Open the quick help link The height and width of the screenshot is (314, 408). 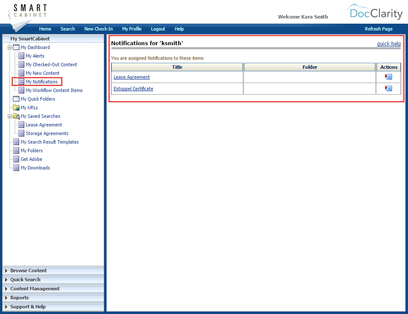(x=389, y=43)
